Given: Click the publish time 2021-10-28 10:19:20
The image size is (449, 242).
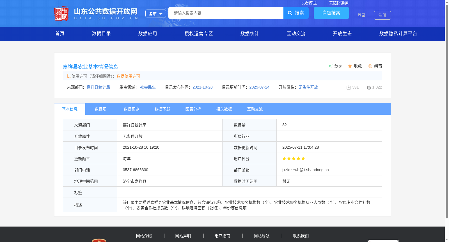Looking at the screenshot, I should (141, 147).
